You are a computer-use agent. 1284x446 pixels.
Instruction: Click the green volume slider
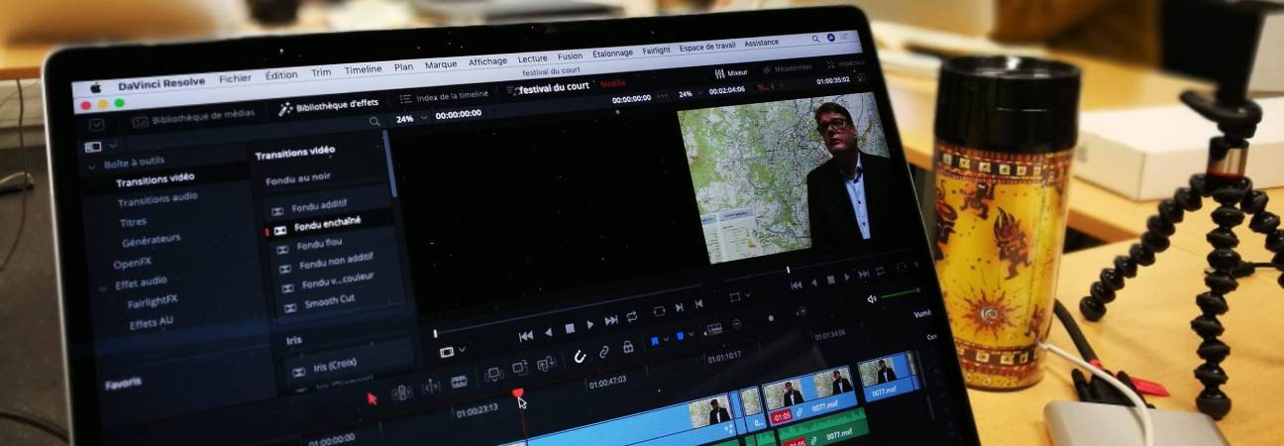(x=901, y=292)
